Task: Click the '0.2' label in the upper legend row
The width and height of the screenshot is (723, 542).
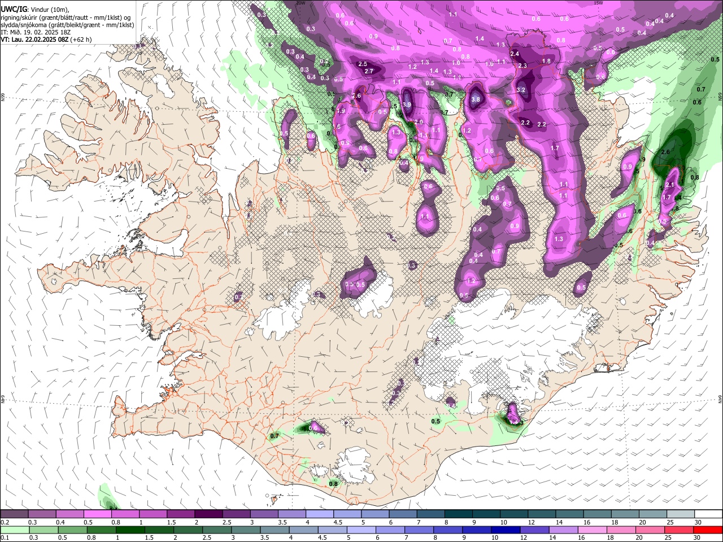Action: click(4, 522)
